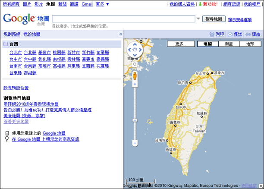264x189 pixels.
Task: Pan the map down with arrow control
Action: (135, 55)
